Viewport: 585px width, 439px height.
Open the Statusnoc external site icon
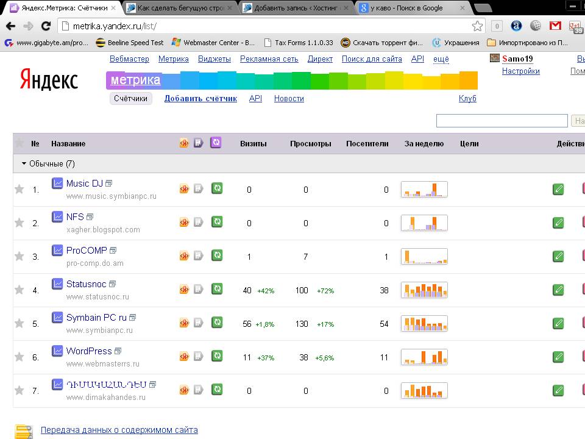click(112, 284)
